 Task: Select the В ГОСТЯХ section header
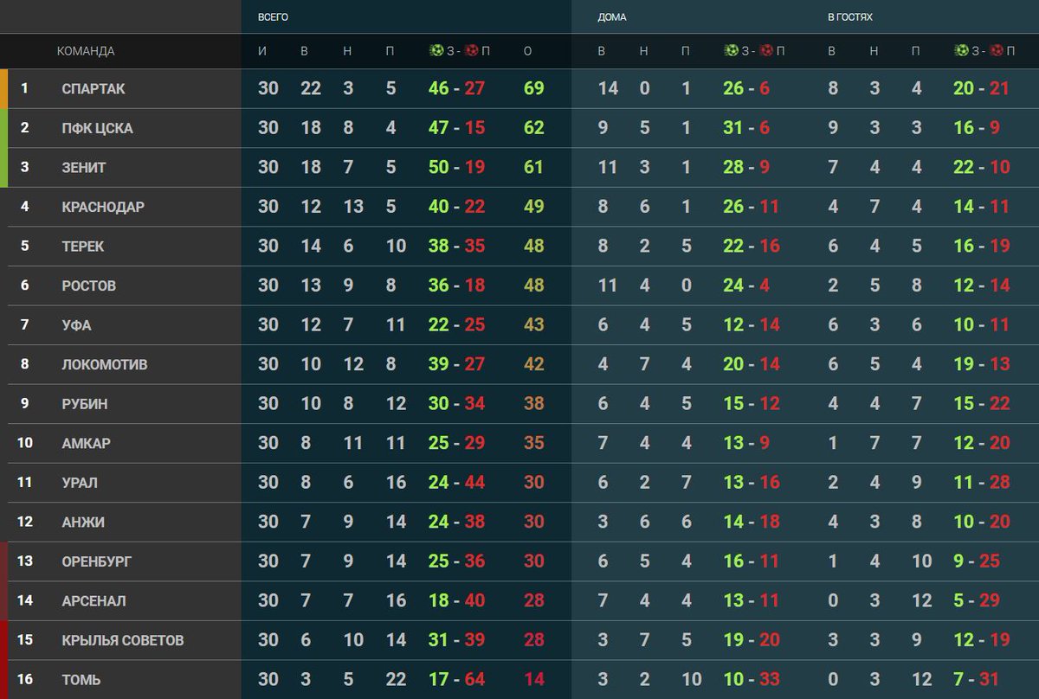click(849, 17)
